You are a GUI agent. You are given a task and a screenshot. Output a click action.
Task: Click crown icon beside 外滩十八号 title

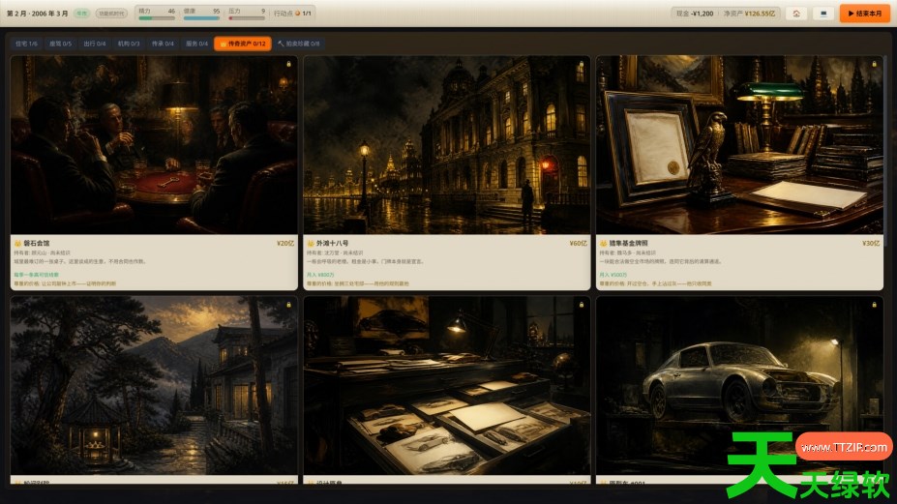(x=311, y=243)
